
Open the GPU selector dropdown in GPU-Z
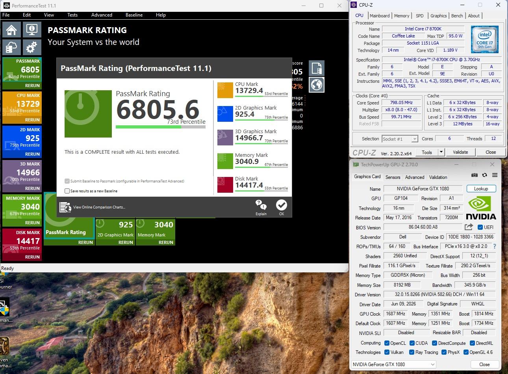pyautogui.click(x=393, y=365)
